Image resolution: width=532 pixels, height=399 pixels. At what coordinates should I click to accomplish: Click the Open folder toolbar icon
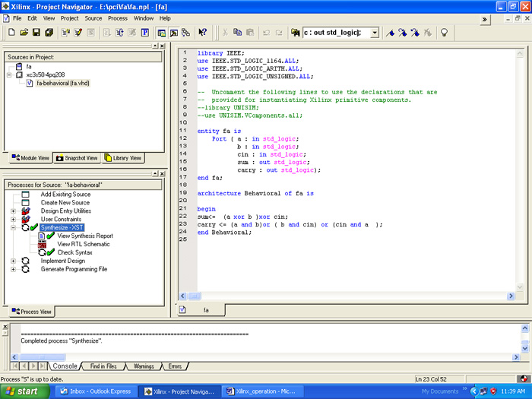(x=24, y=33)
